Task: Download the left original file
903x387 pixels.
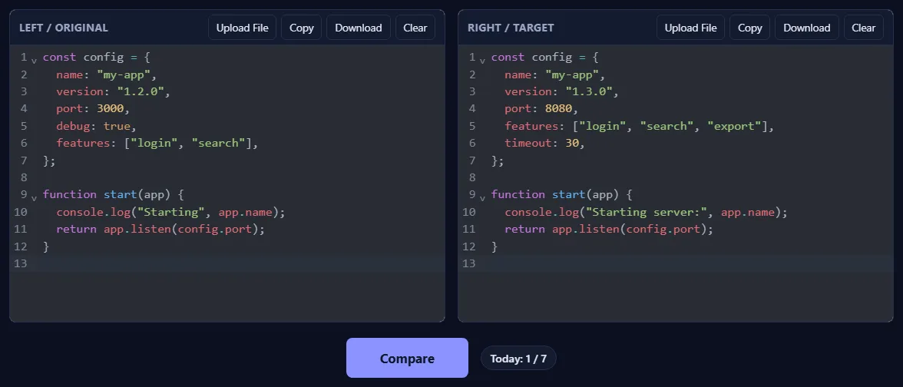Action: [358, 28]
